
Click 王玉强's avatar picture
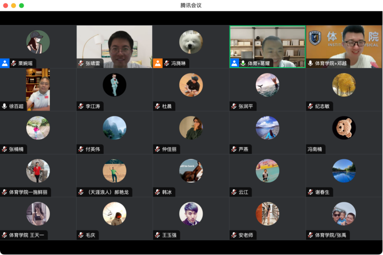[x=191, y=214]
